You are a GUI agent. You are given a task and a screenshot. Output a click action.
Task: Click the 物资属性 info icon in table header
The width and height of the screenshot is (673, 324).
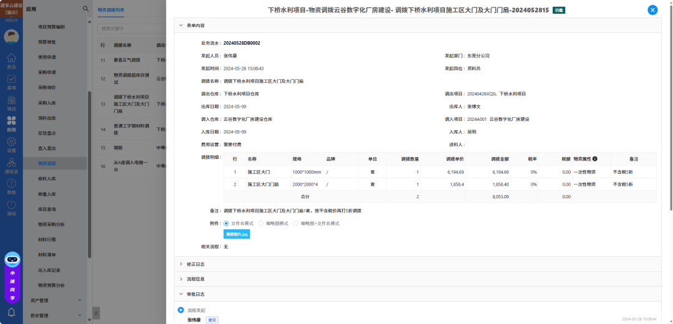pos(594,159)
